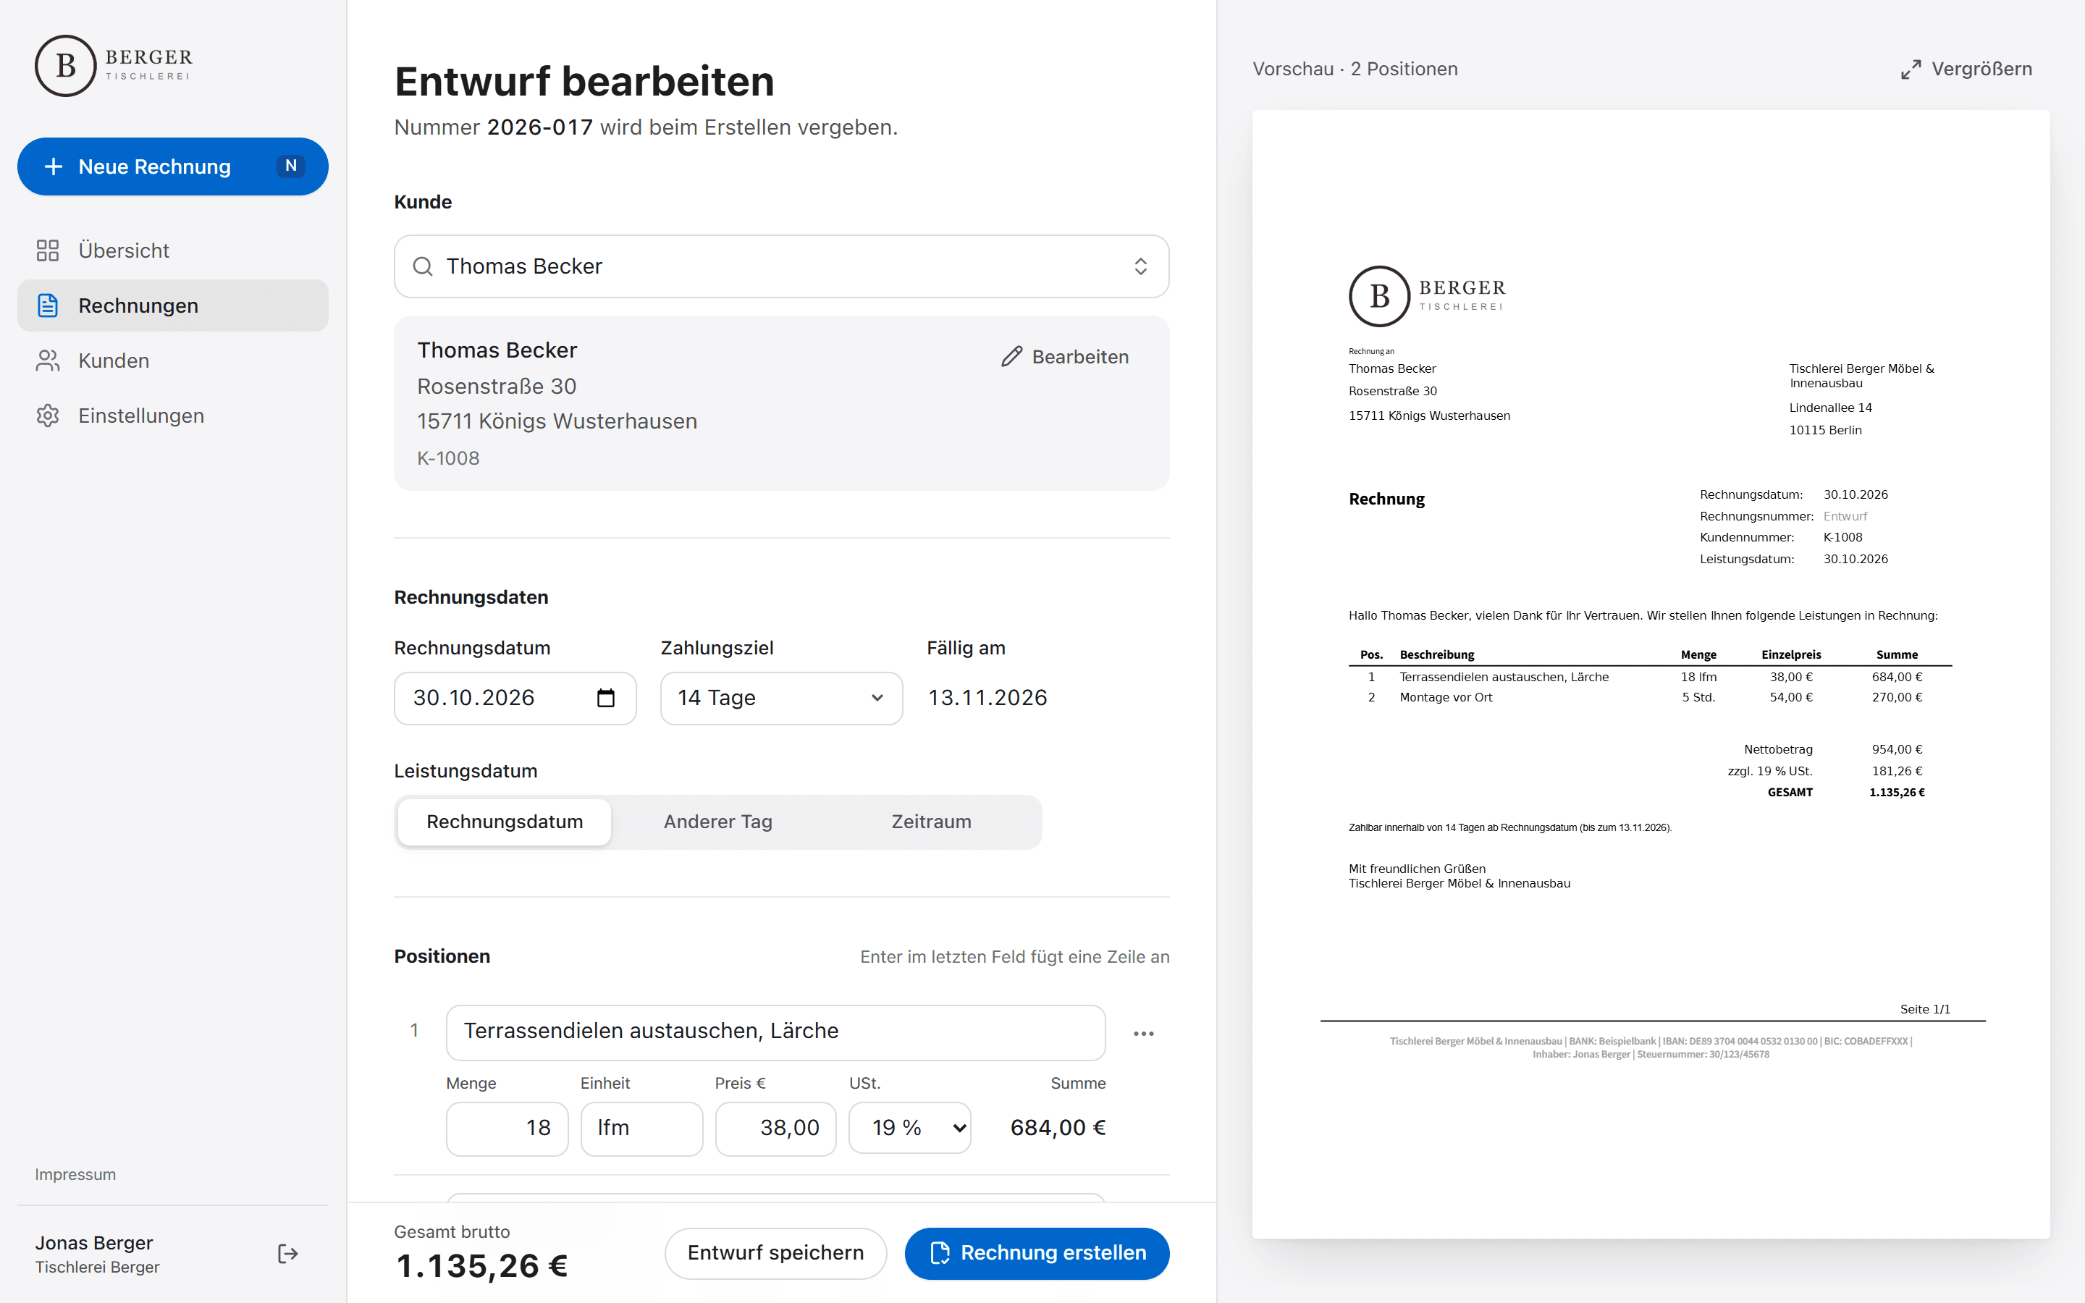Open Kunden in the sidebar
Screen dimensions: 2085x1303
tap(172, 361)
